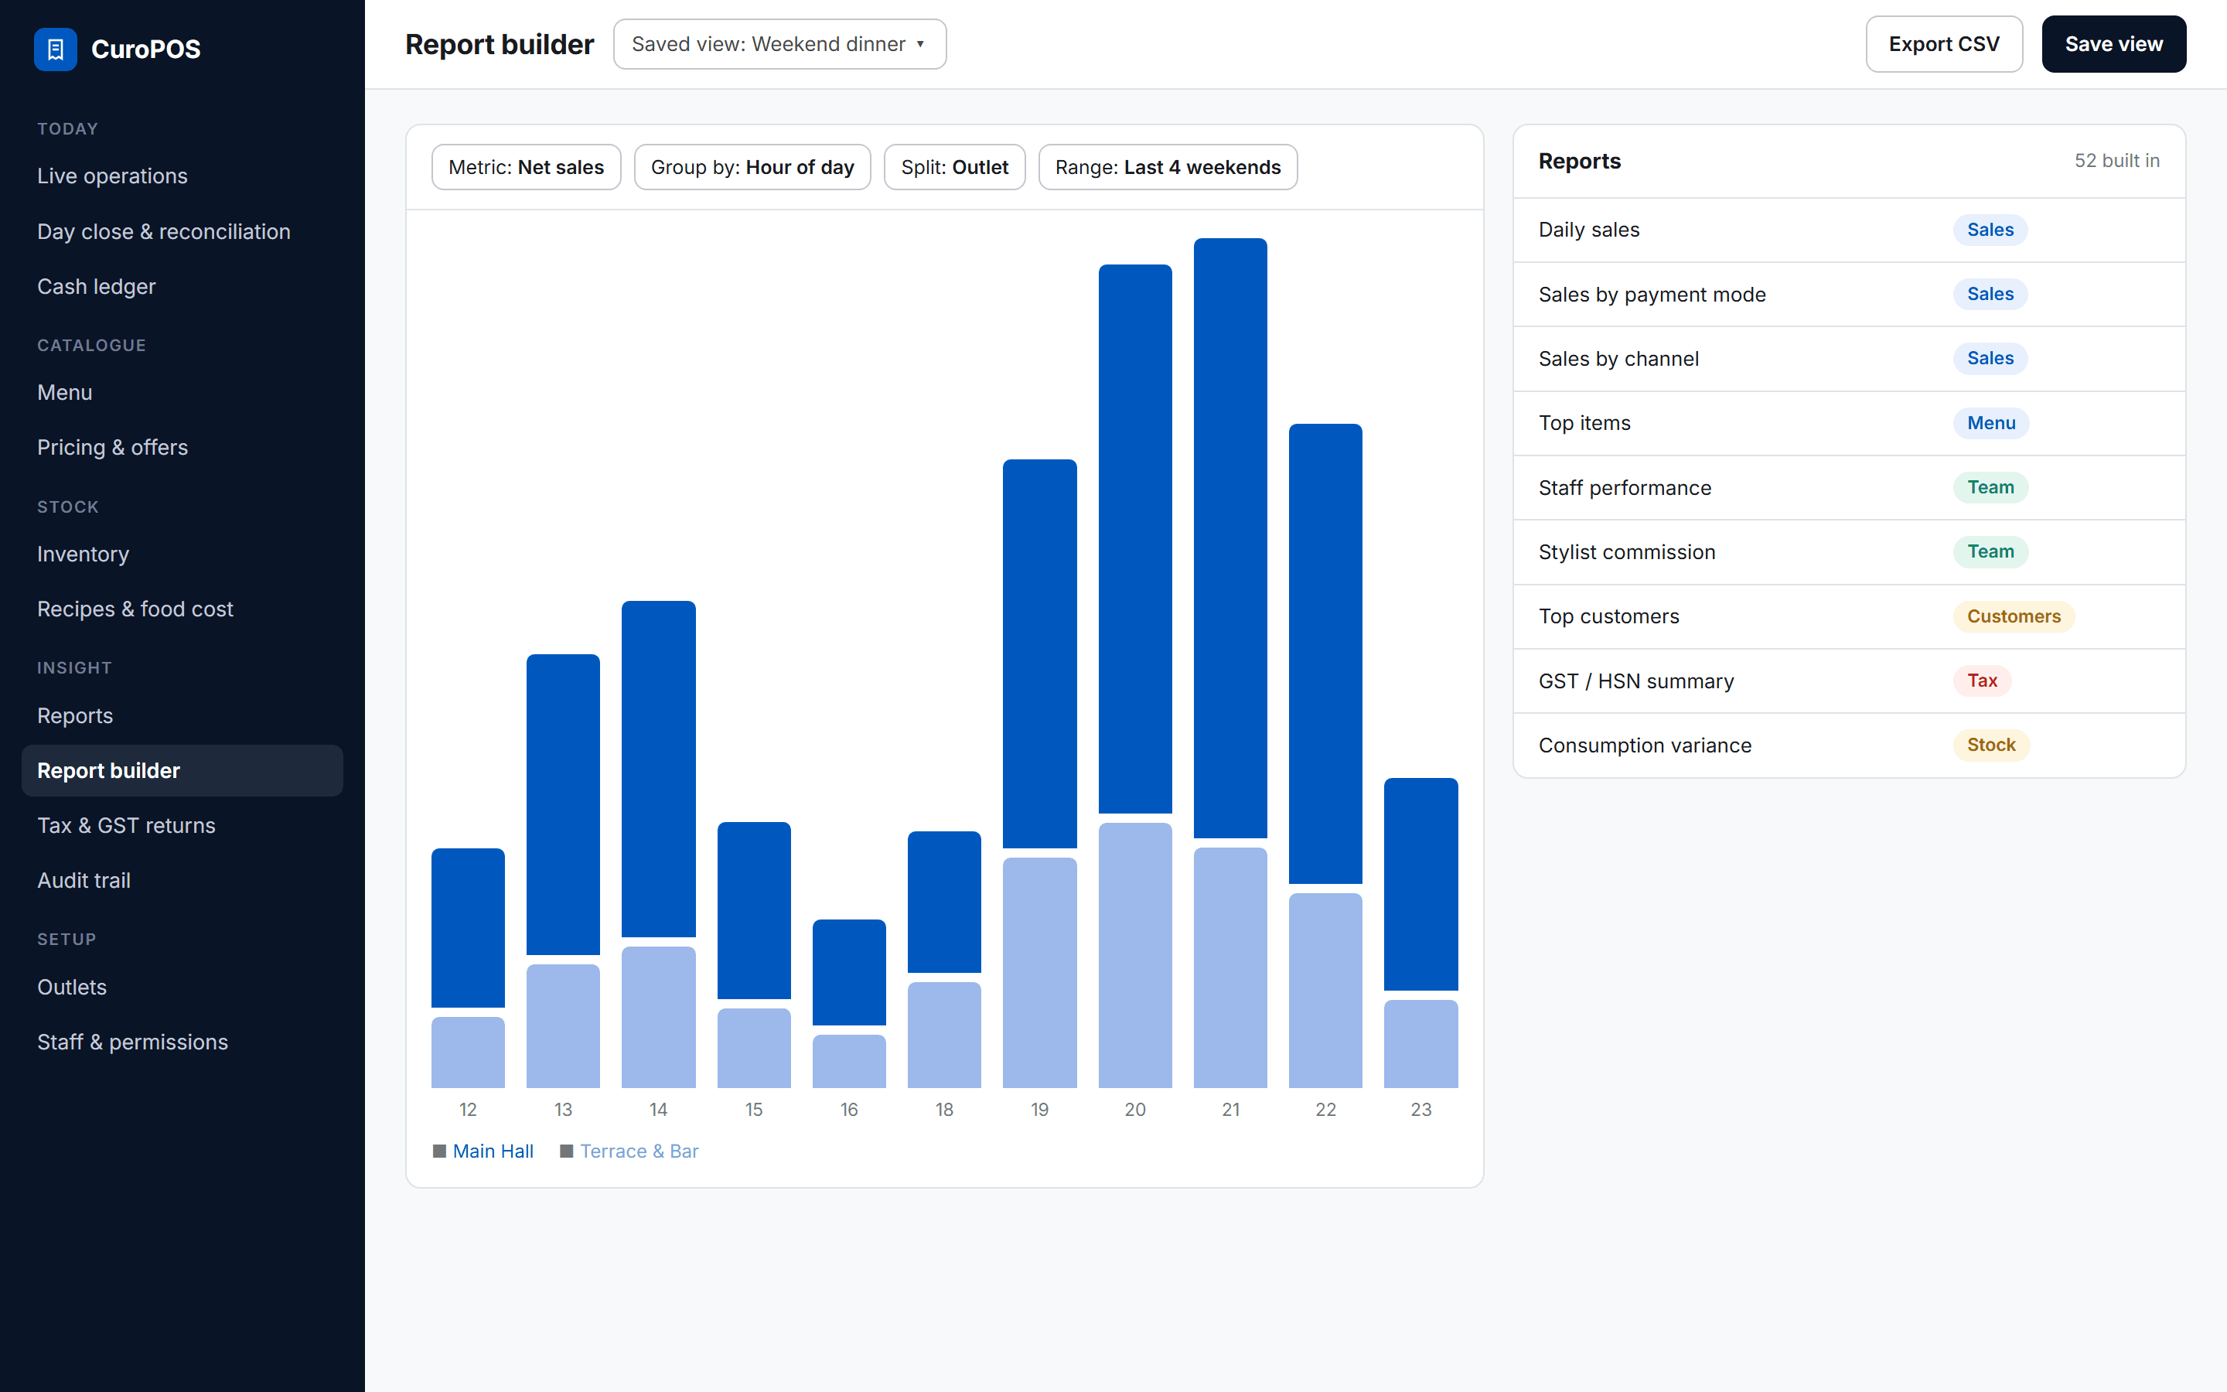This screenshot has width=2227, height=1392.
Task: Click the Main Hall bar for hour 16
Action: coord(848,972)
